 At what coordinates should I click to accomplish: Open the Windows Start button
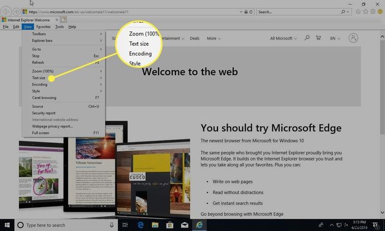pos(7,225)
